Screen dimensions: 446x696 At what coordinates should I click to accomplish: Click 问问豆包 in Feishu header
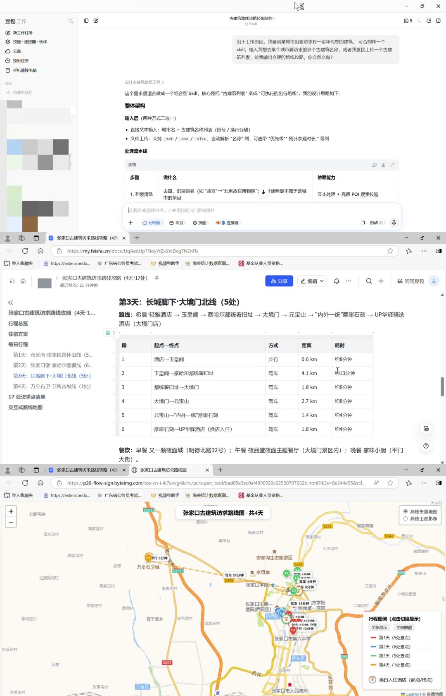pos(410,281)
